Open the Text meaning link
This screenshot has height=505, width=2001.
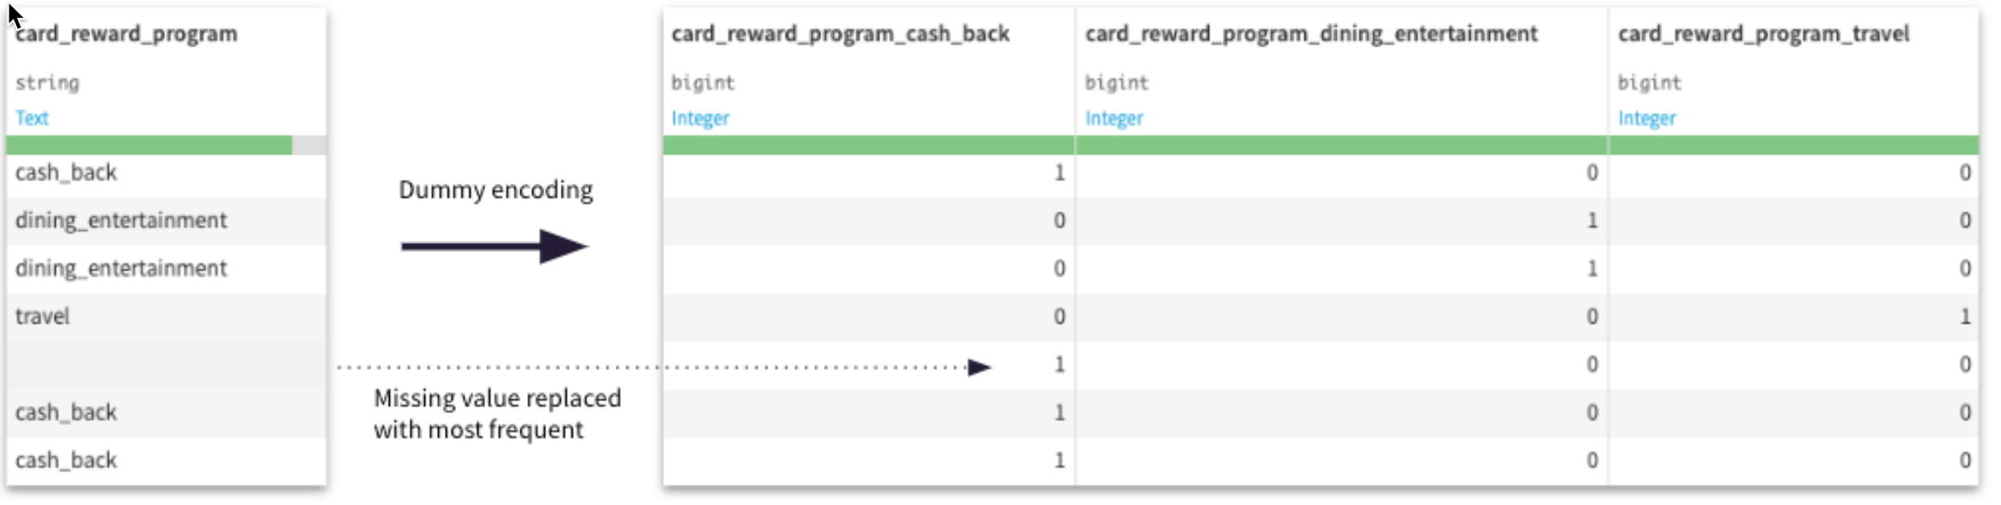coord(32,119)
